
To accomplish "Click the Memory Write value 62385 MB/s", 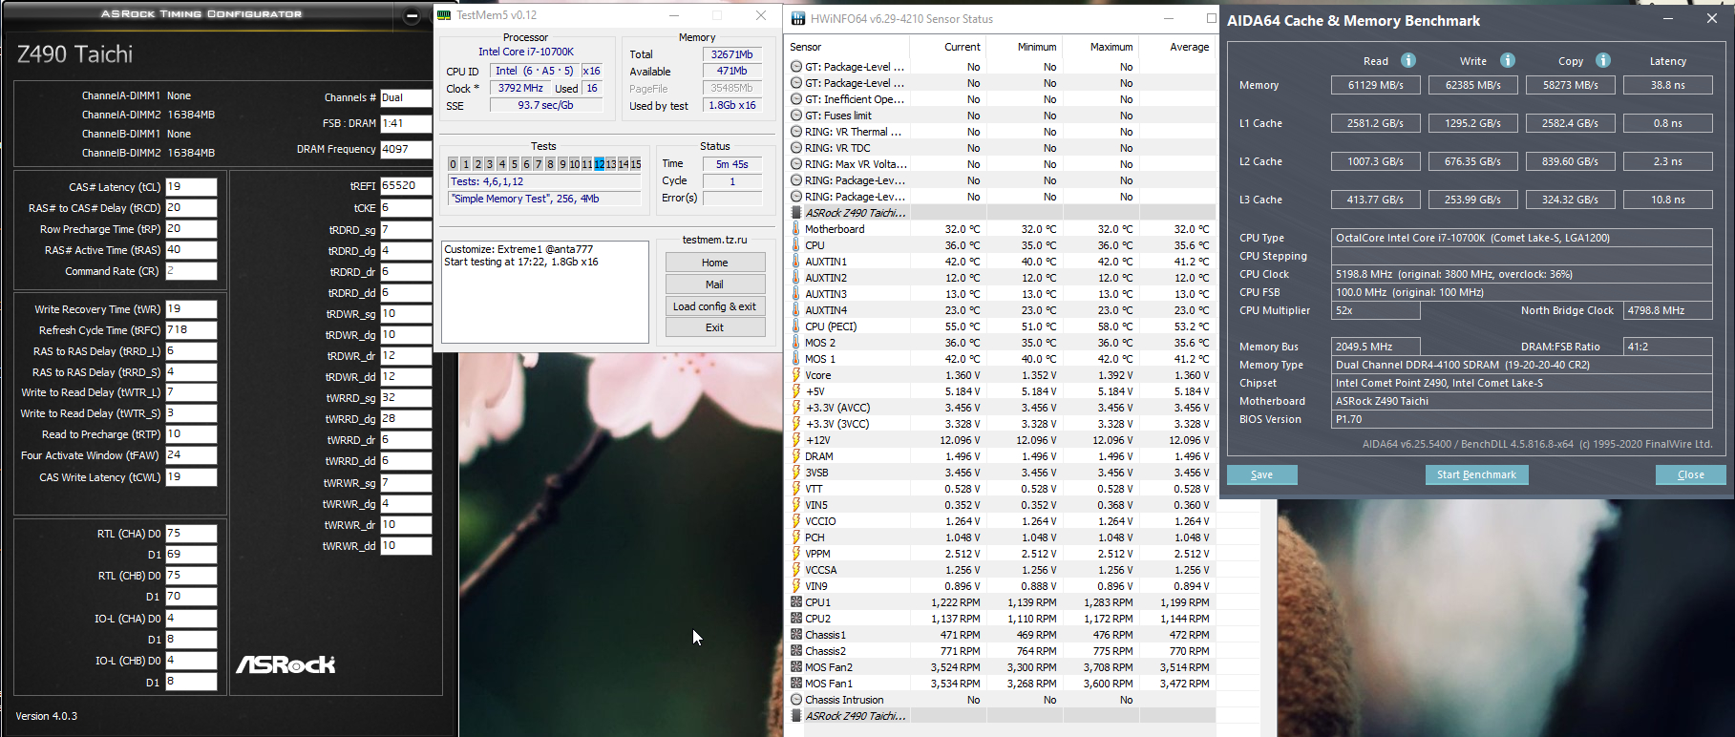I will [x=1473, y=85].
